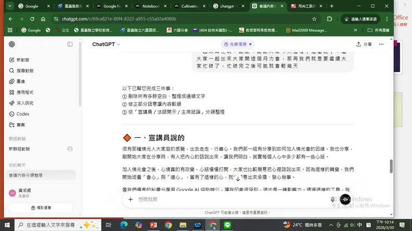Bookmark this page with the star icon
The image size is (412, 231).
[x=314, y=19]
